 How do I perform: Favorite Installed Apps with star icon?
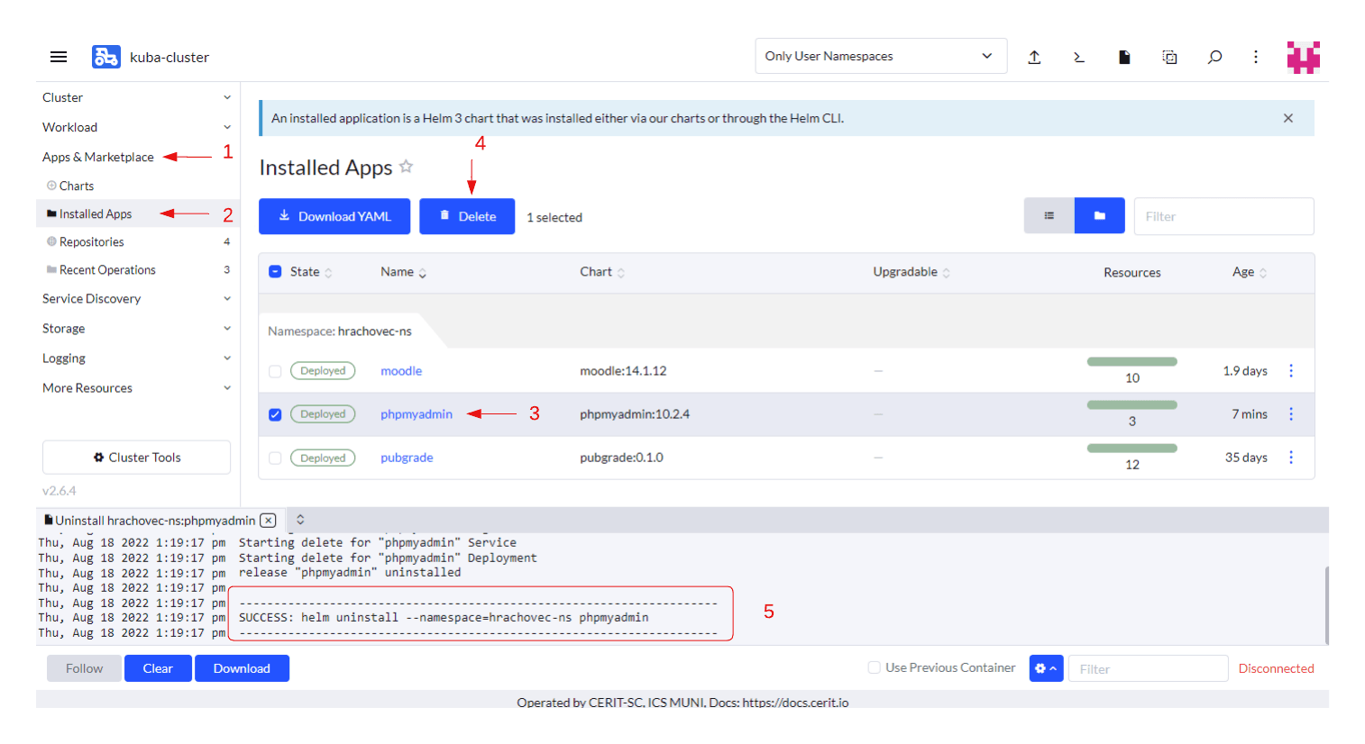(407, 167)
